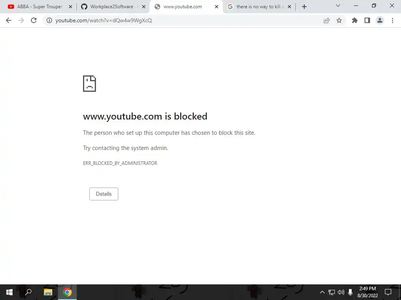The image size is (401, 300).
Task: Open the side panel icon
Action: click(367, 20)
